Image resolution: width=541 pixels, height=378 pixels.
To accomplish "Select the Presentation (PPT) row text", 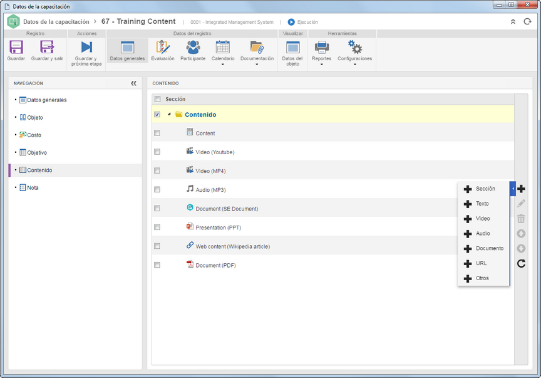I will (219, 228).
